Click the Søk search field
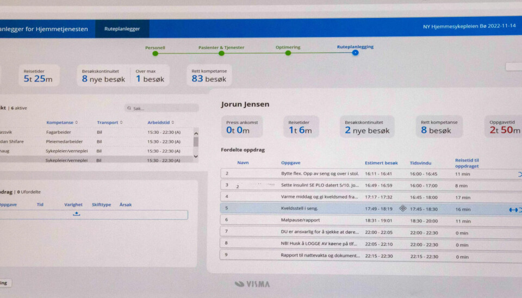Viewport: 522px width, 298px height. pos(163,108)
